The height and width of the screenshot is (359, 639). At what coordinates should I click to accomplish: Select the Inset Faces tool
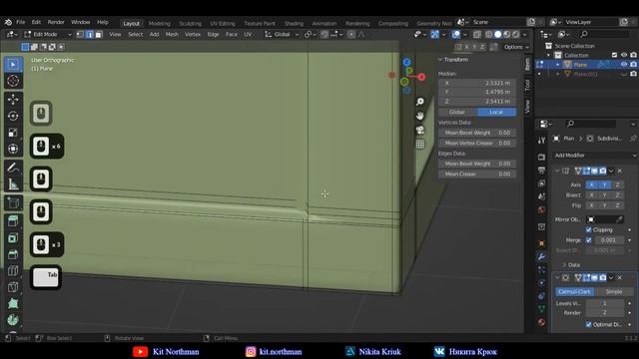(13, 237)
